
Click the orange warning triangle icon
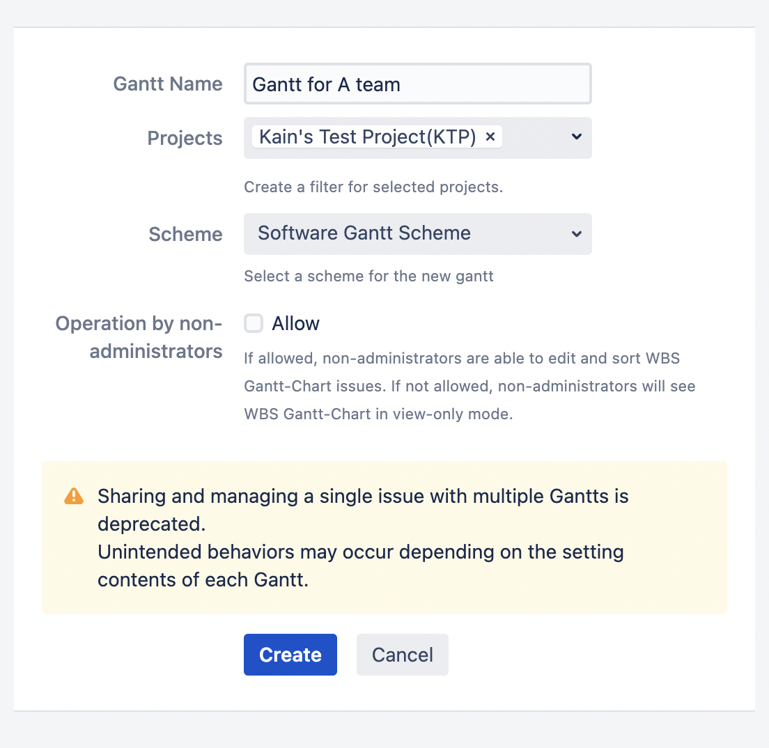(73, 496)
